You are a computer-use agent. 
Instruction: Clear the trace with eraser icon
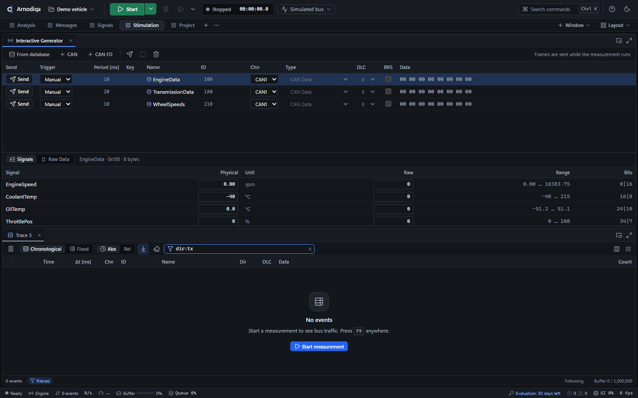(x=156, y=249)
